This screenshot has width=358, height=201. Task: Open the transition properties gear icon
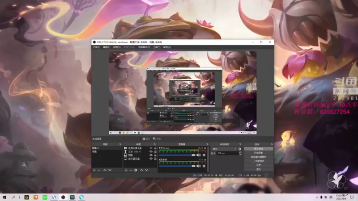pos(240,149)
